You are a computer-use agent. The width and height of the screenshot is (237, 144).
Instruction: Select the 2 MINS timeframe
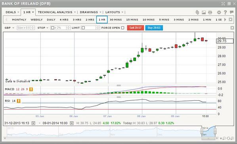(193, 19)
